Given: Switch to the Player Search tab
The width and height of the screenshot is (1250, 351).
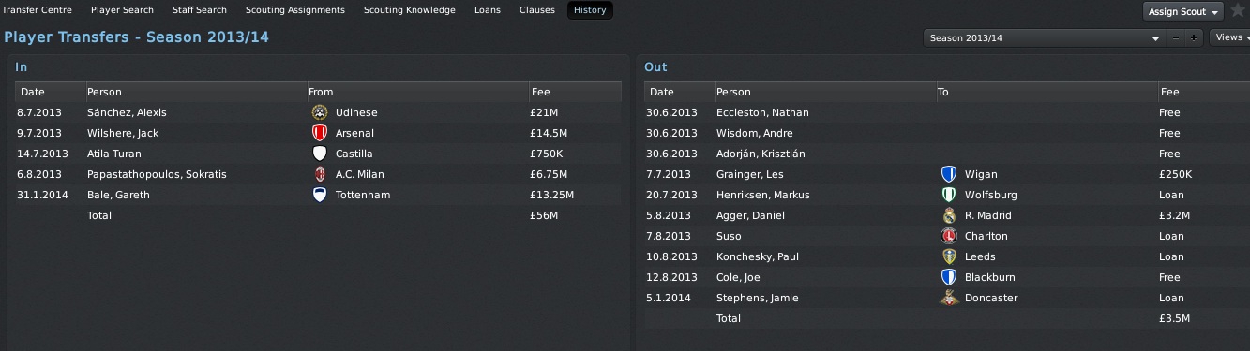Looking at the screenshot, I should coord(122,10).
